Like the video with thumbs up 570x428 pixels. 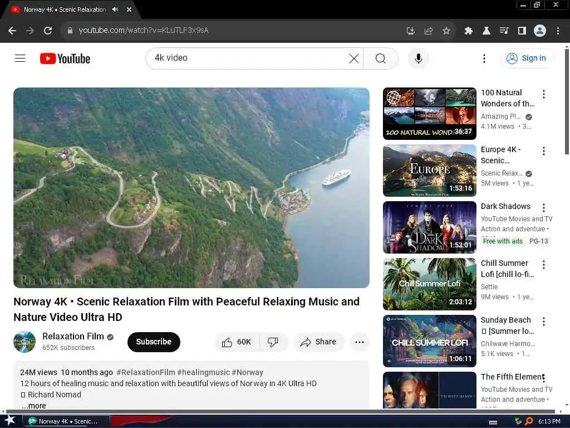[237, 342]
